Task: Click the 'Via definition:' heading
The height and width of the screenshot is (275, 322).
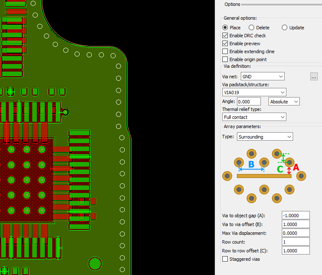Action: click(237, 66)
